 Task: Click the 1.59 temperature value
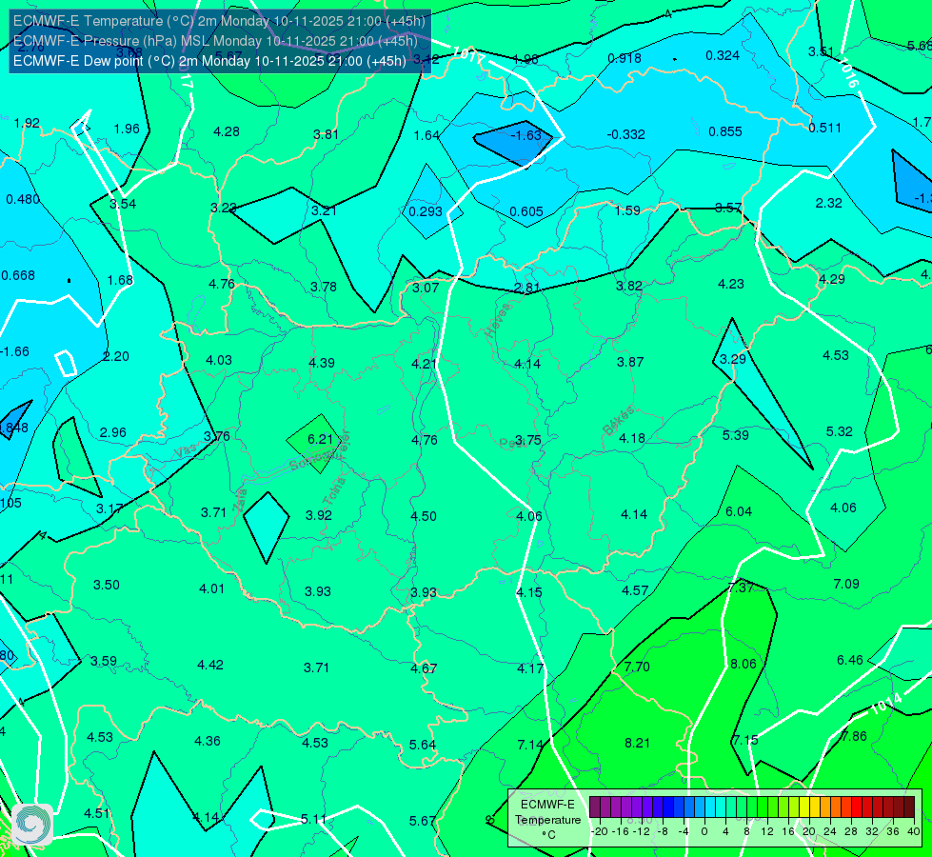coord(627,209)
